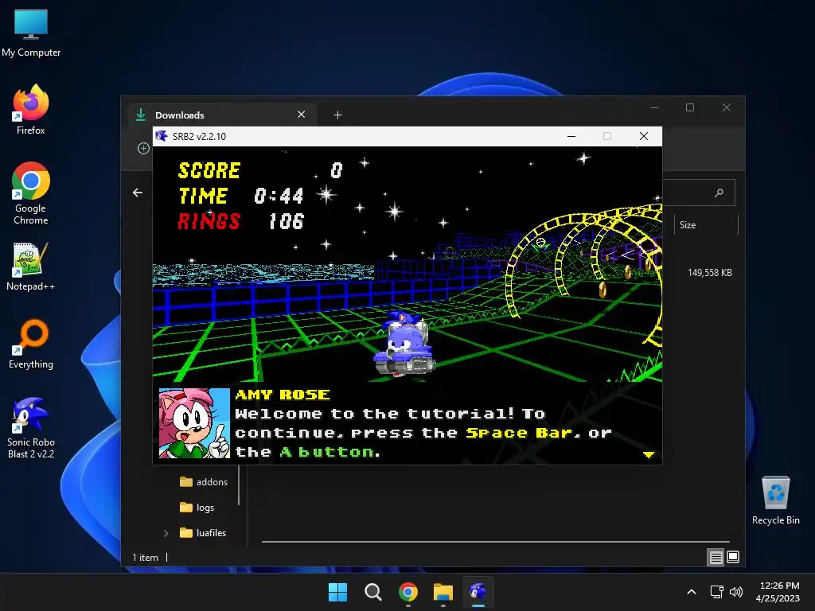This screenshot has height=611, width=815.
Task: Click the horizontal scrollbar in file list
Action: coord(495,541)
